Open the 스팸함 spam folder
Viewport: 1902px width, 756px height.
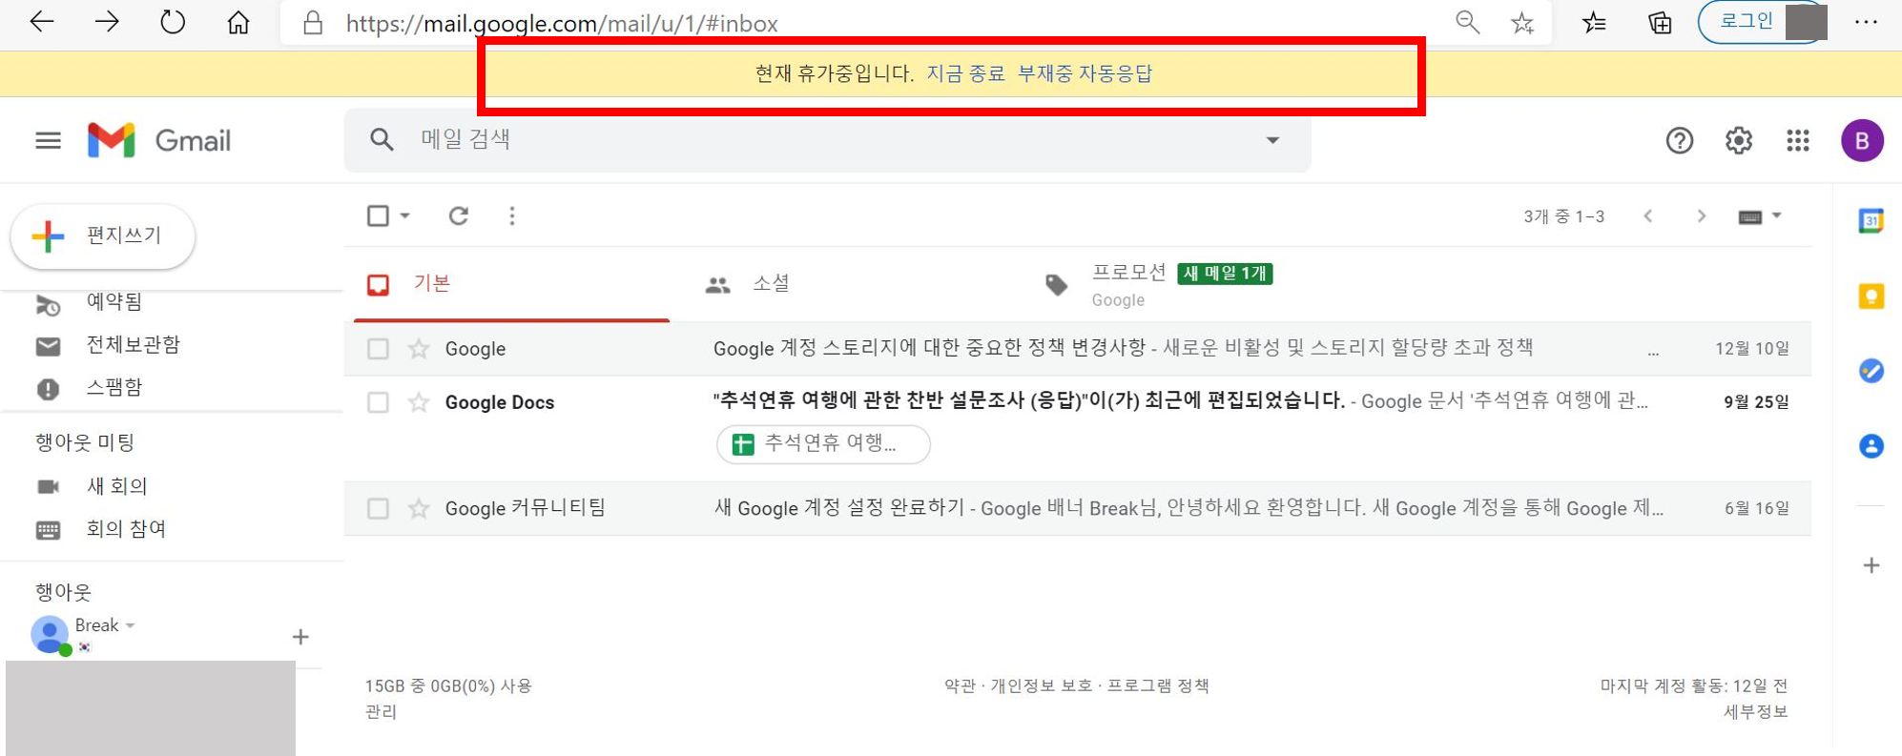(114, 387)
